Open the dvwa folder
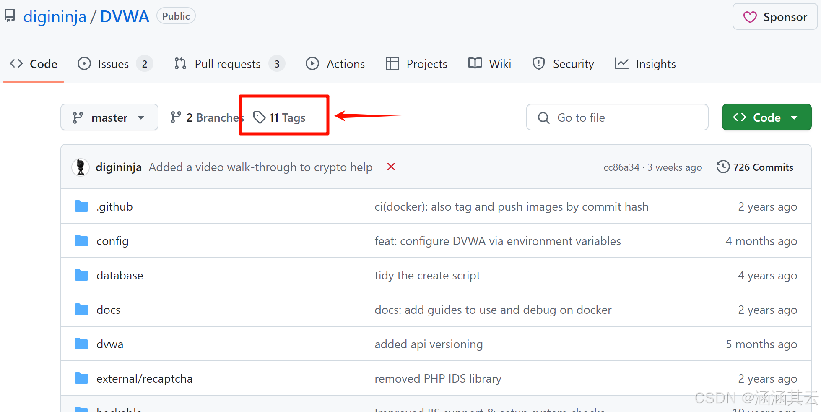 click(x=110, y=344)
